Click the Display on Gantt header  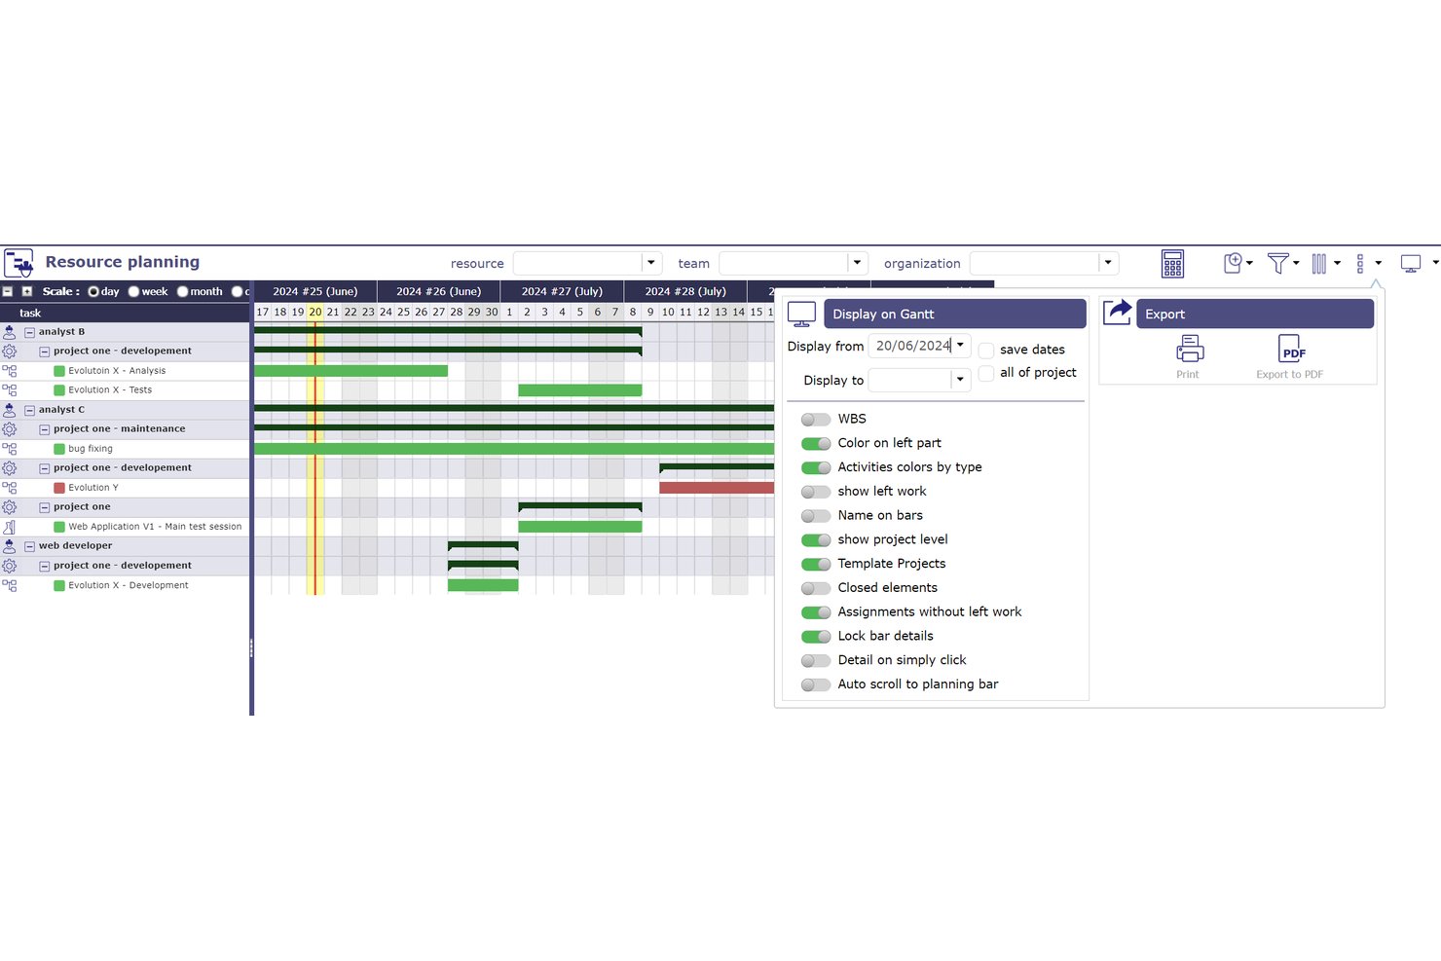click(955, 314)
